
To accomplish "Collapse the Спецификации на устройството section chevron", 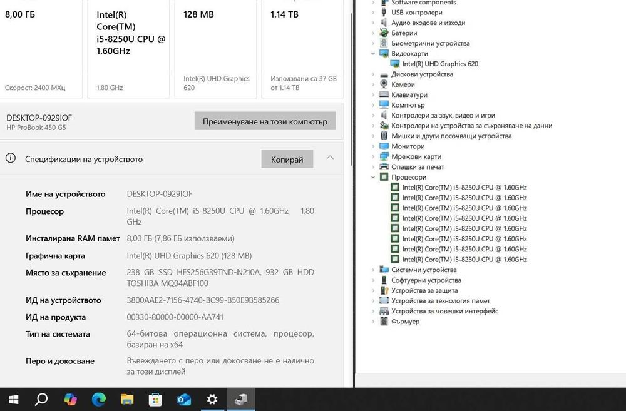I will 330,158.
